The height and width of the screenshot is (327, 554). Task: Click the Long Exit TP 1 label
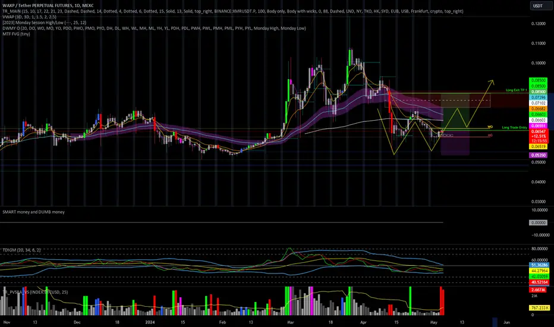[x=516, y=90]
